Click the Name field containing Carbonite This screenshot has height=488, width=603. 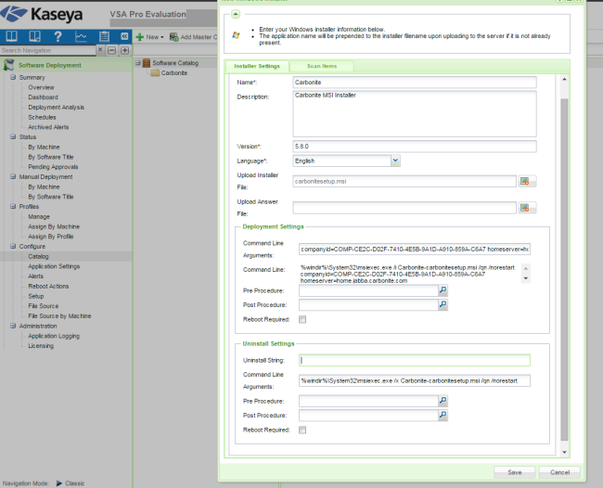[415, 83]
